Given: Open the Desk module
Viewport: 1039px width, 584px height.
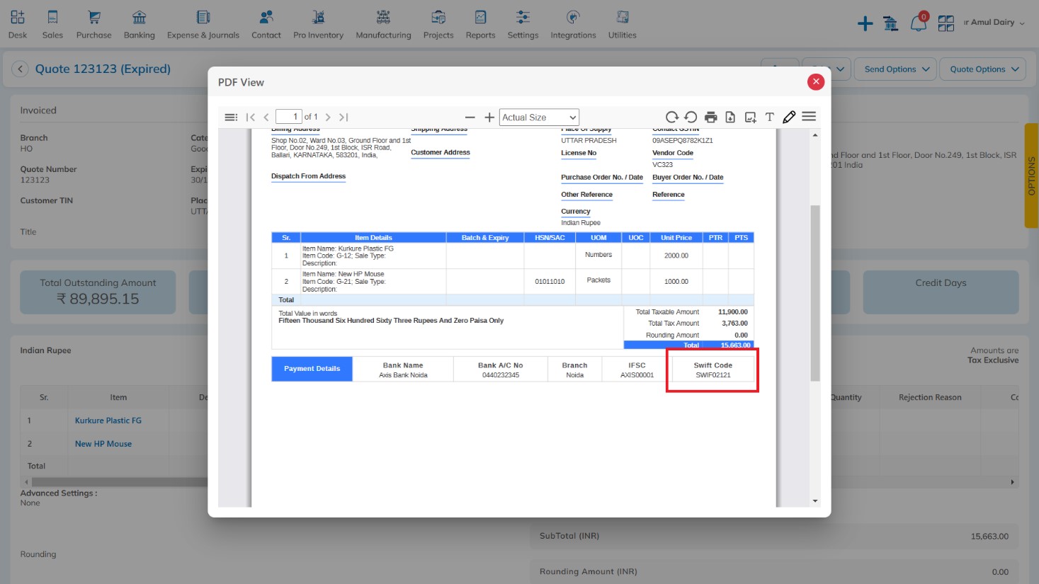Looking at the screenshot, I should pos(18,24).
